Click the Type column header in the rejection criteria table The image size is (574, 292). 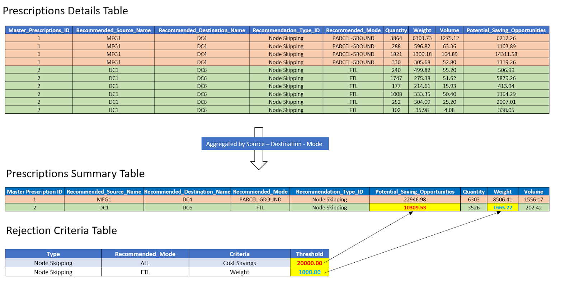[53, 254]
